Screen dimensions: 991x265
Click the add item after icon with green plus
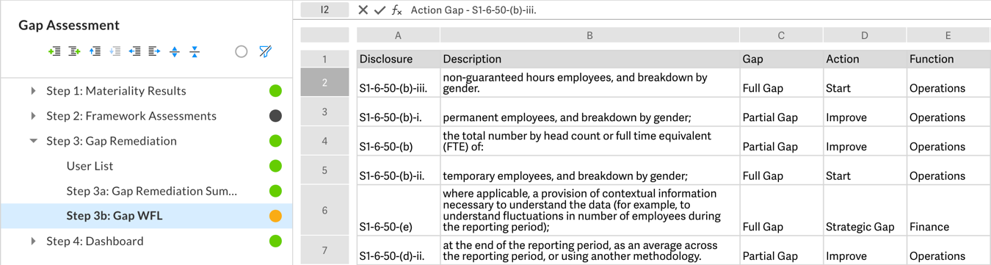point(74,51)
